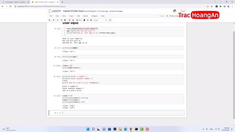Open a new browser tab
Screen dimensions: 235x132
[62, 2]
